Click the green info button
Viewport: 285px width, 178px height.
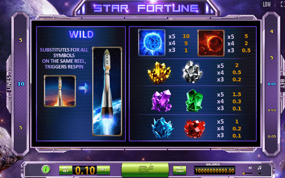46,170
